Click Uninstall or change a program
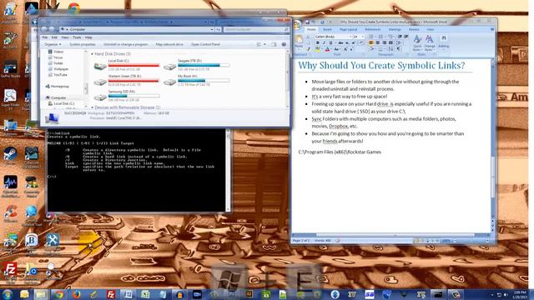The width and height of the screenshot is (534, 300). click(x=126, y=44)
